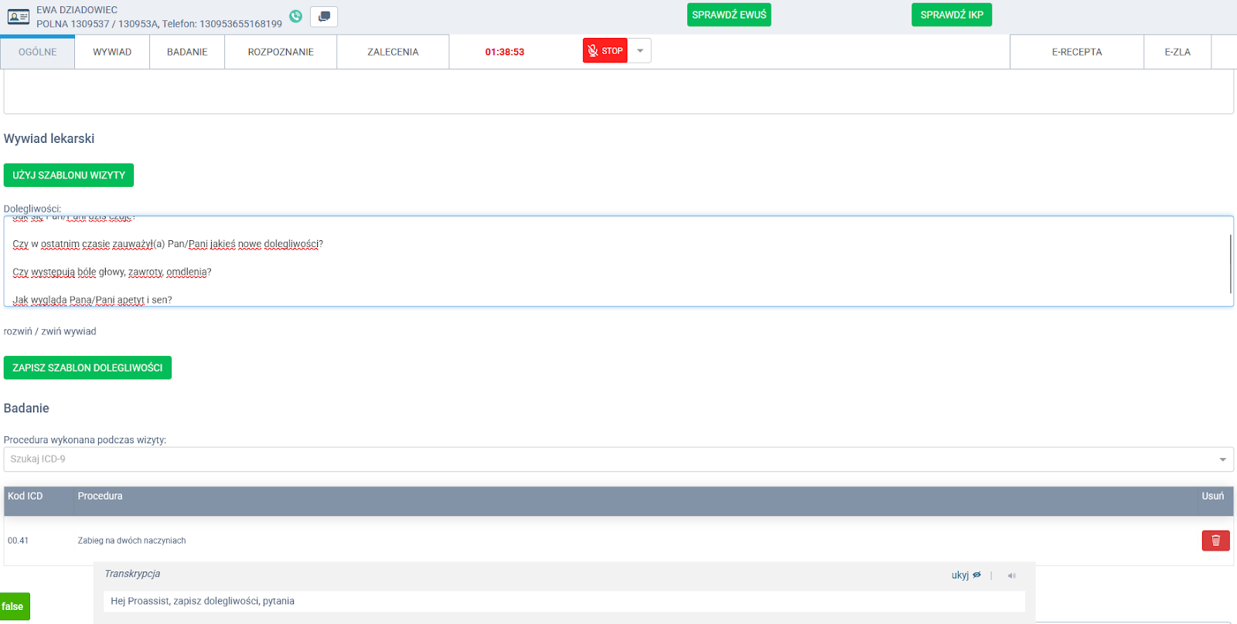
Task: Stop recording with the red STOP button
Action: (x=605, y=51)
